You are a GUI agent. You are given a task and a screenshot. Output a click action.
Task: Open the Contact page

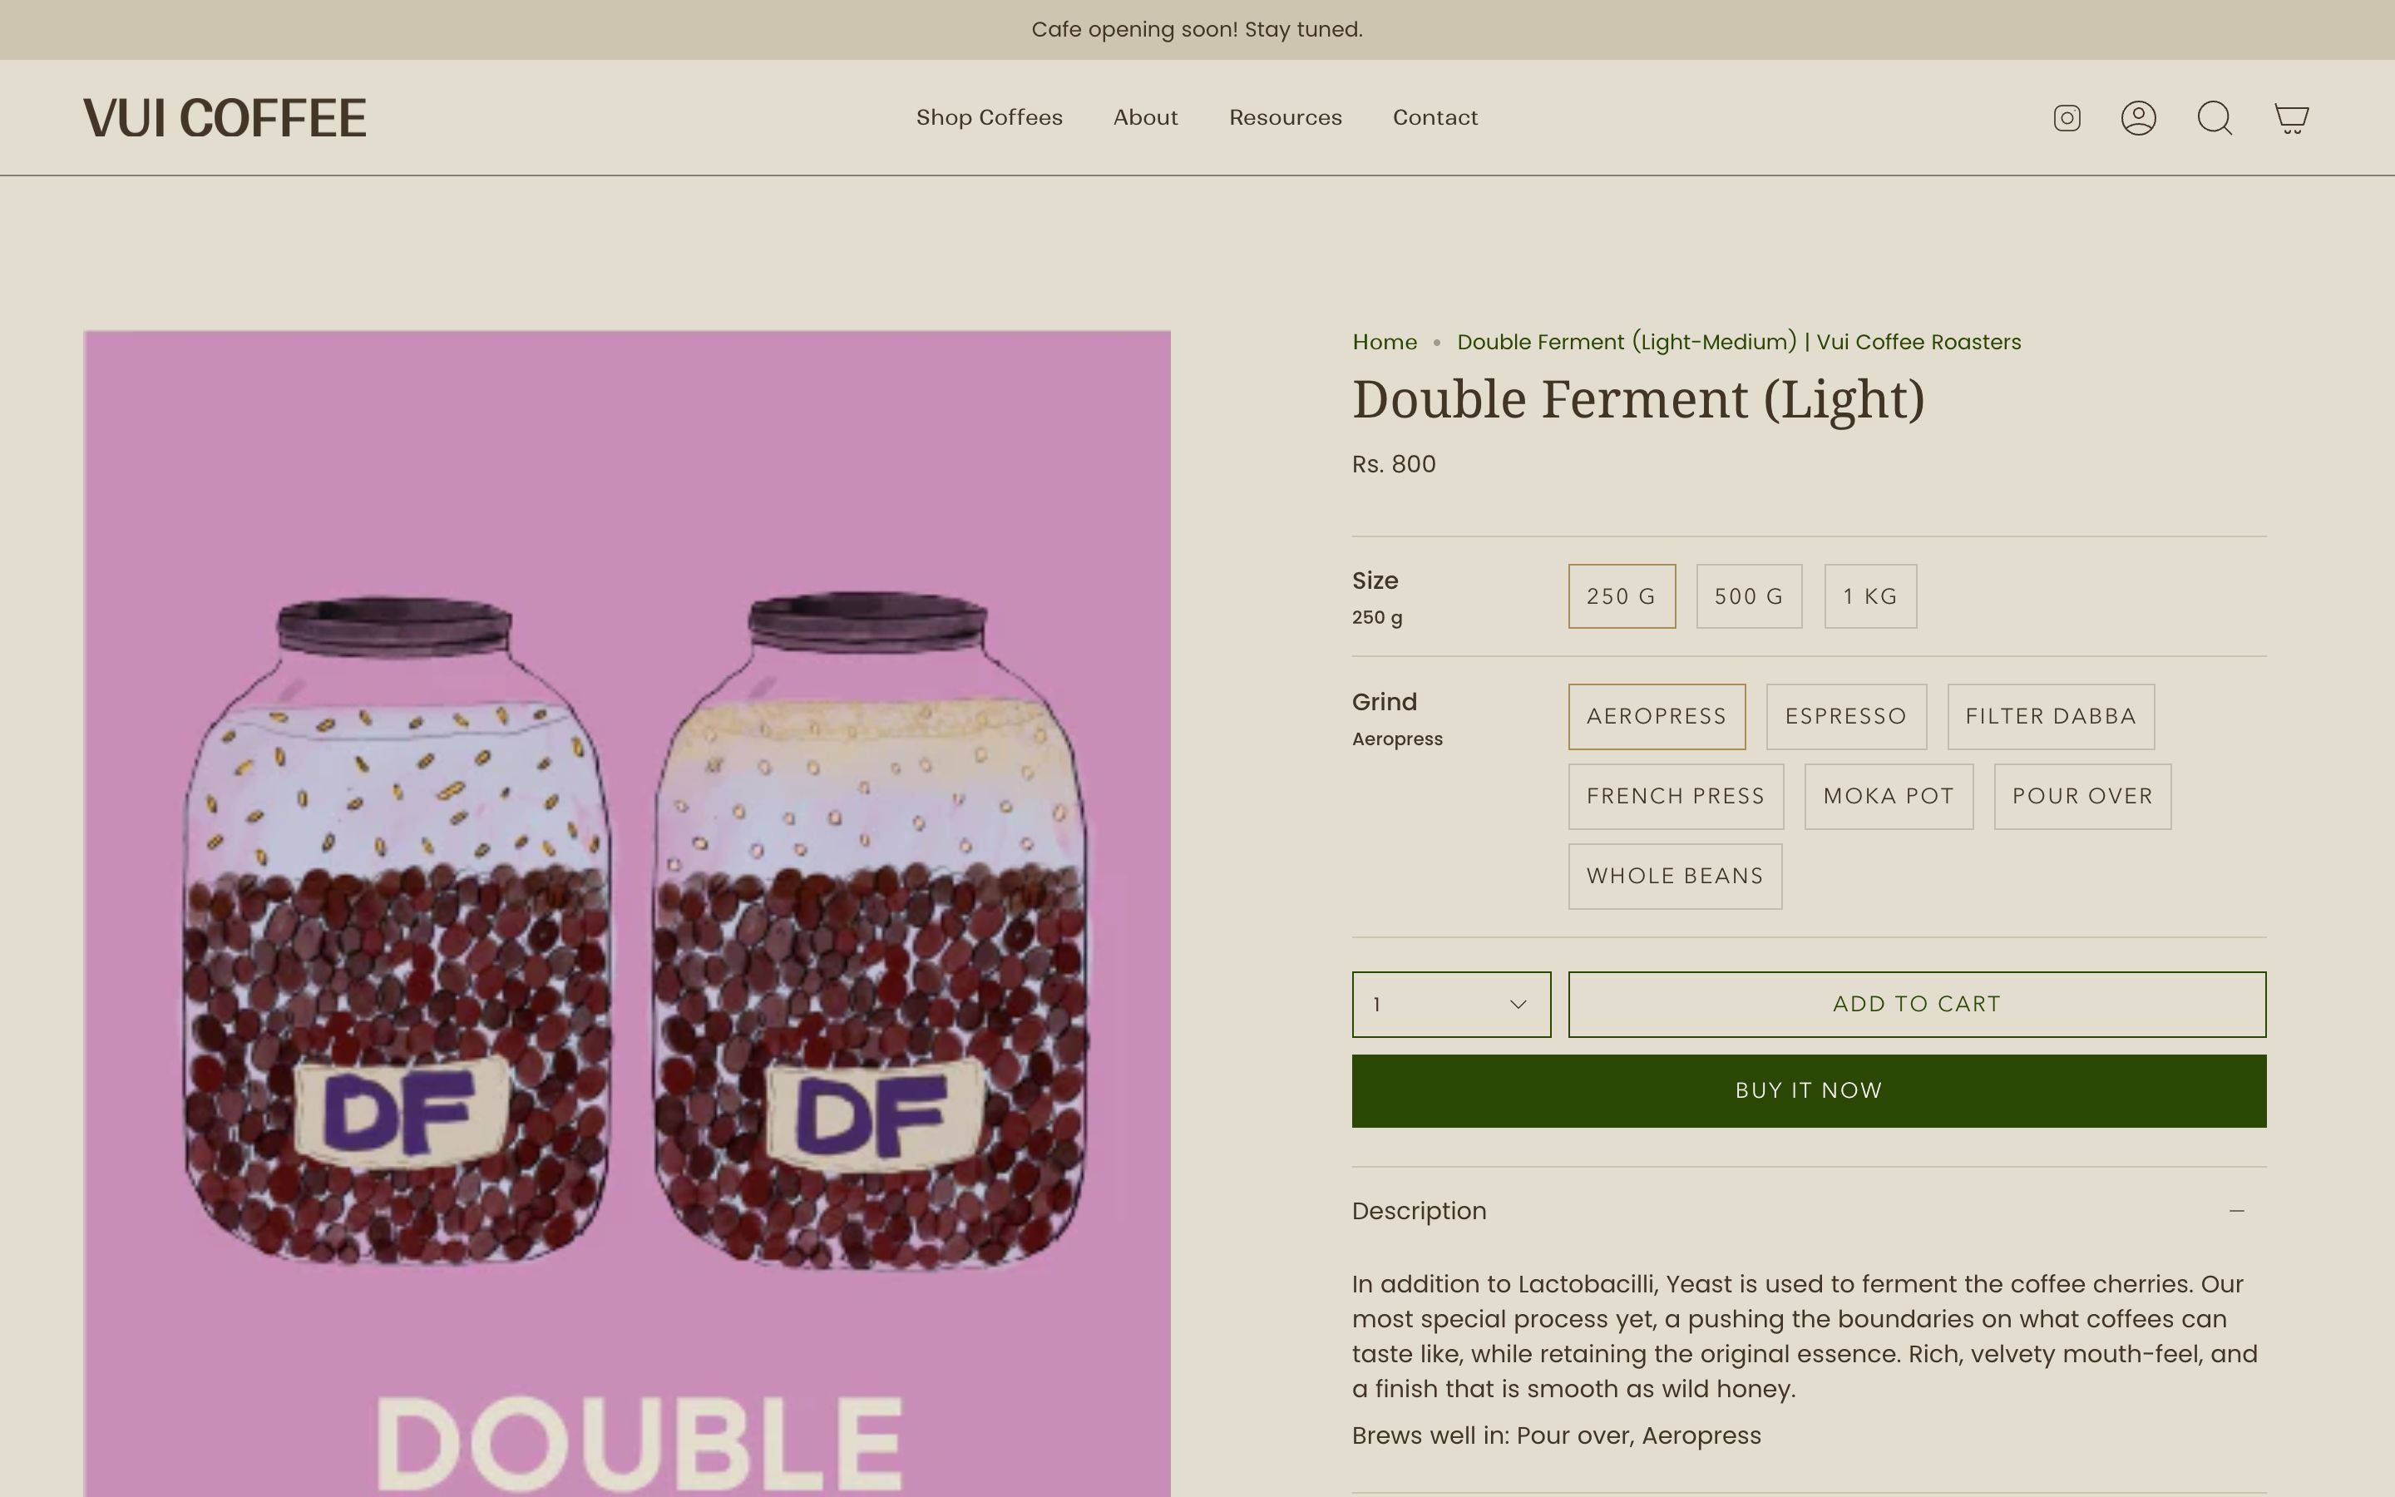click(x=1435, y=116)
